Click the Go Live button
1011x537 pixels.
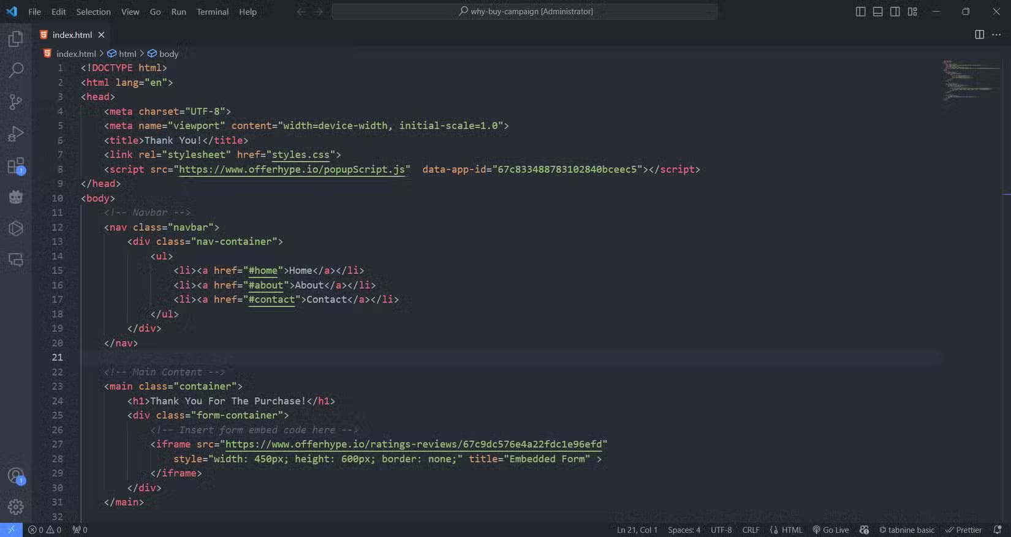831,530
